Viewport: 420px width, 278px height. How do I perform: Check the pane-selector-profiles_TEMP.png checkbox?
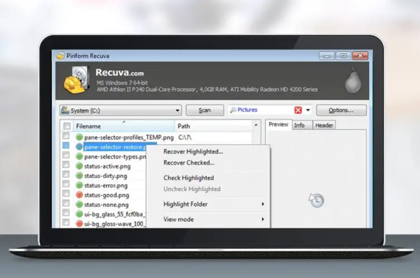[66, 137]
